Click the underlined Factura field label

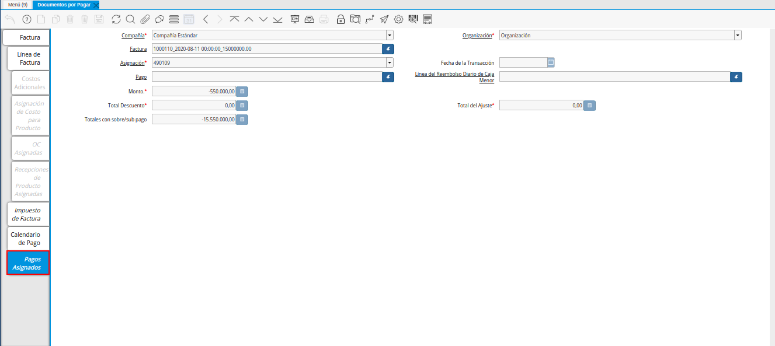[138, 49]
